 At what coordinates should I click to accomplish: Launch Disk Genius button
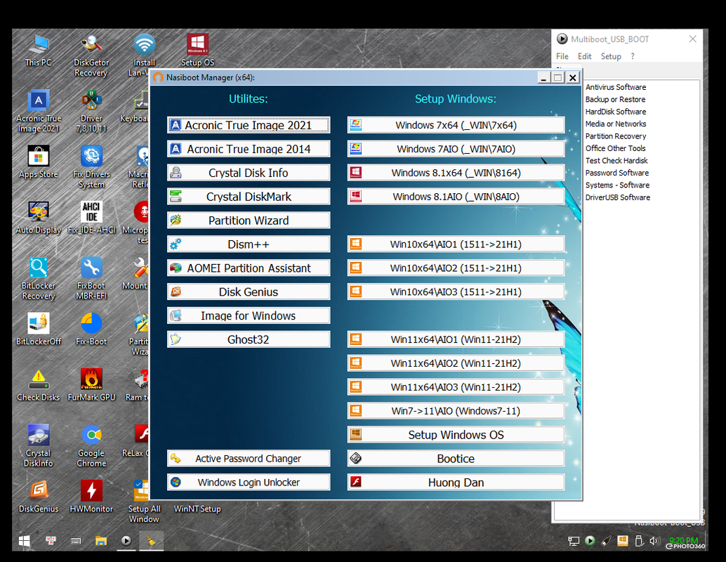pyautogui.click(x=249, y=292)
